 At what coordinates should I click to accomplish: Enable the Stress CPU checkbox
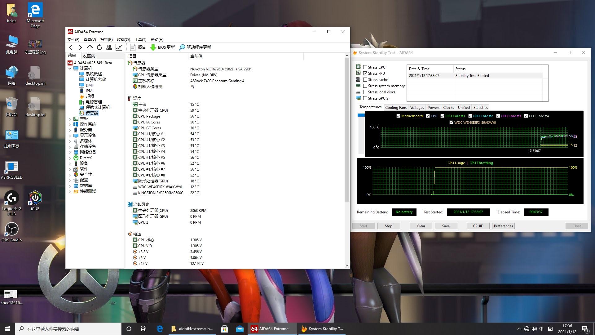coord(365,67)
